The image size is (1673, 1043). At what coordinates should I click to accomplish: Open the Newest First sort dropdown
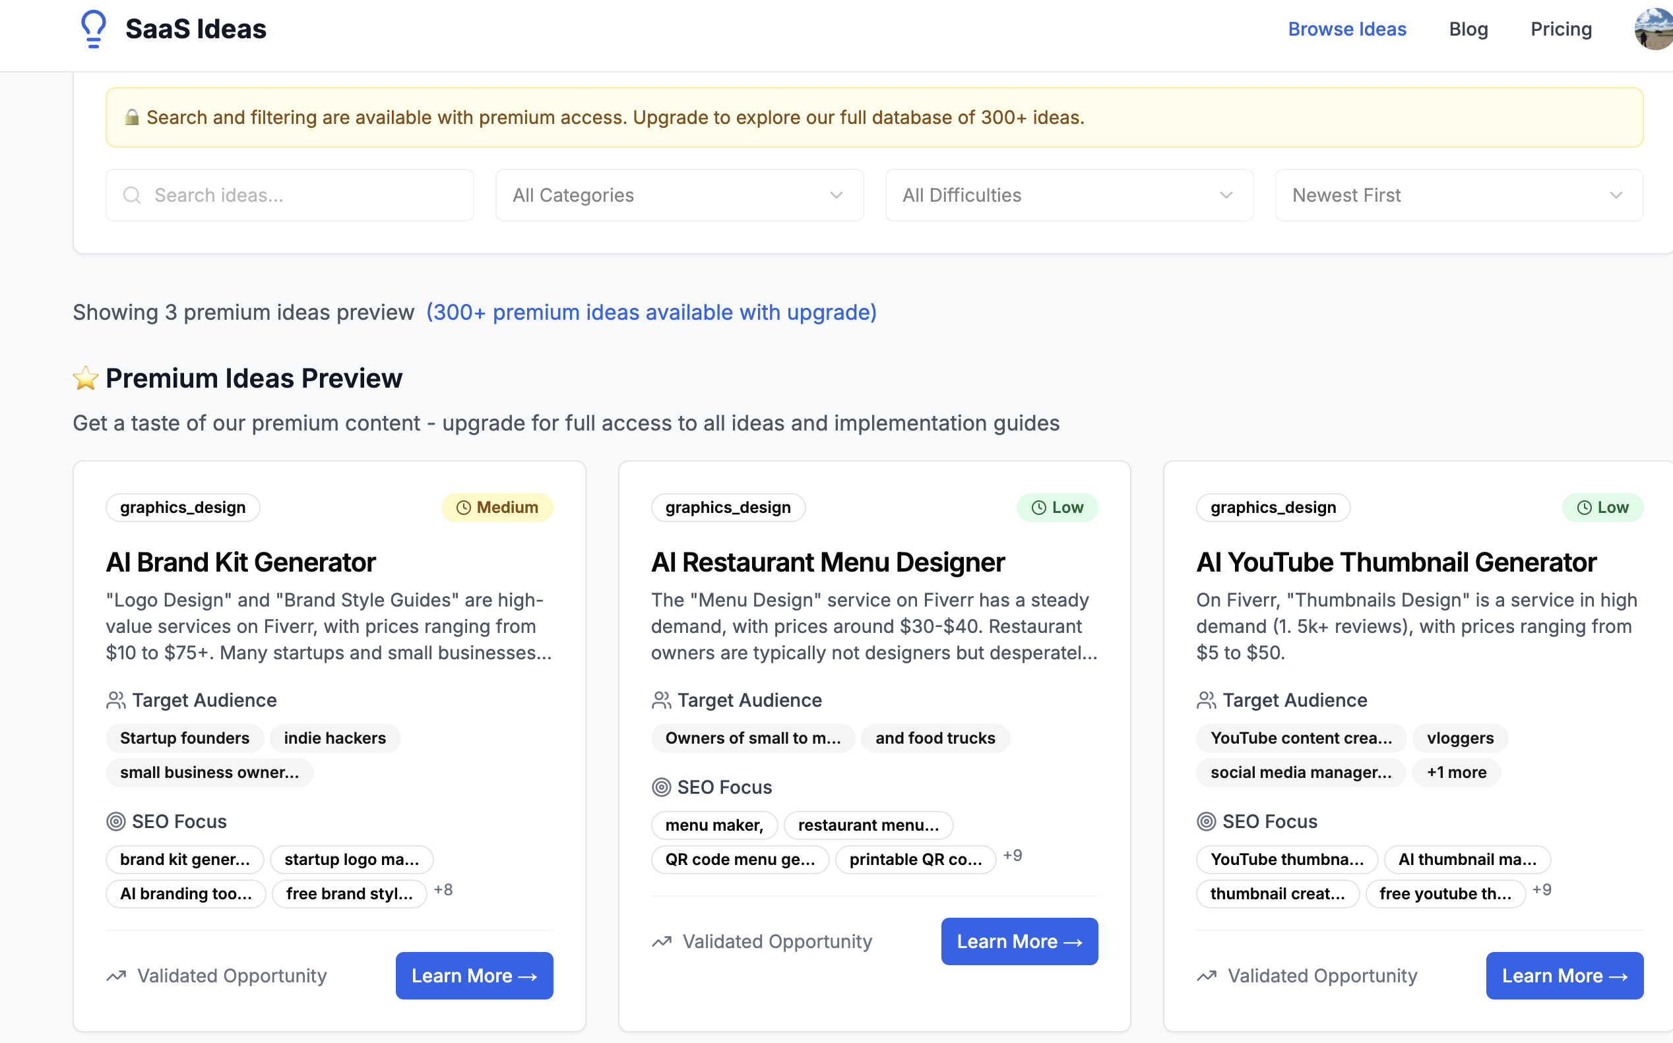tap(1459, 195)
